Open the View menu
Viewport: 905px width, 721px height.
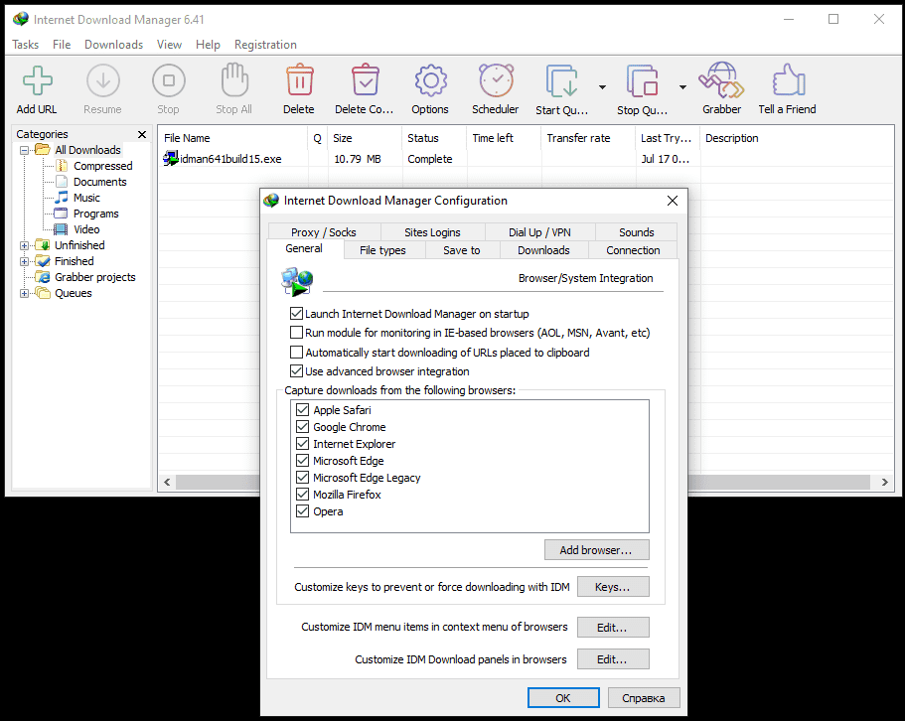[169, 45]
